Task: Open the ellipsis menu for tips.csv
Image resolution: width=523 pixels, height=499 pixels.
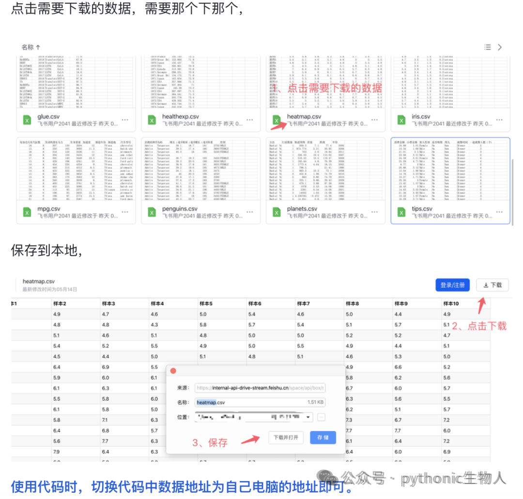Action: tap(499, 212)
